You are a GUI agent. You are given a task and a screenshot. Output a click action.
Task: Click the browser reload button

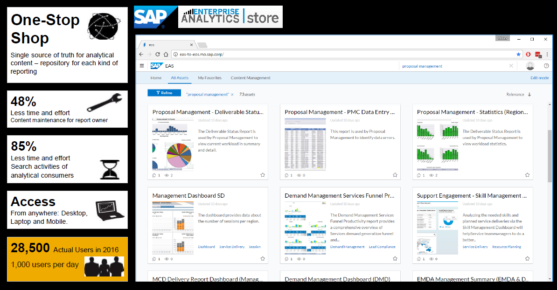point(158,54)
